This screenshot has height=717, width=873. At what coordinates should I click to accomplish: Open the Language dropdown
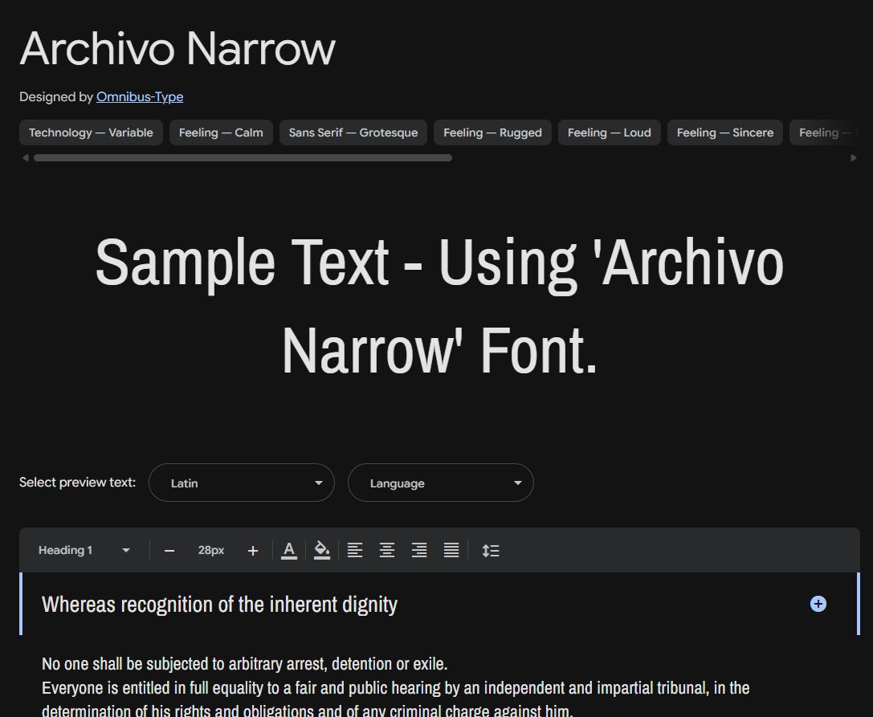point(441,483)
